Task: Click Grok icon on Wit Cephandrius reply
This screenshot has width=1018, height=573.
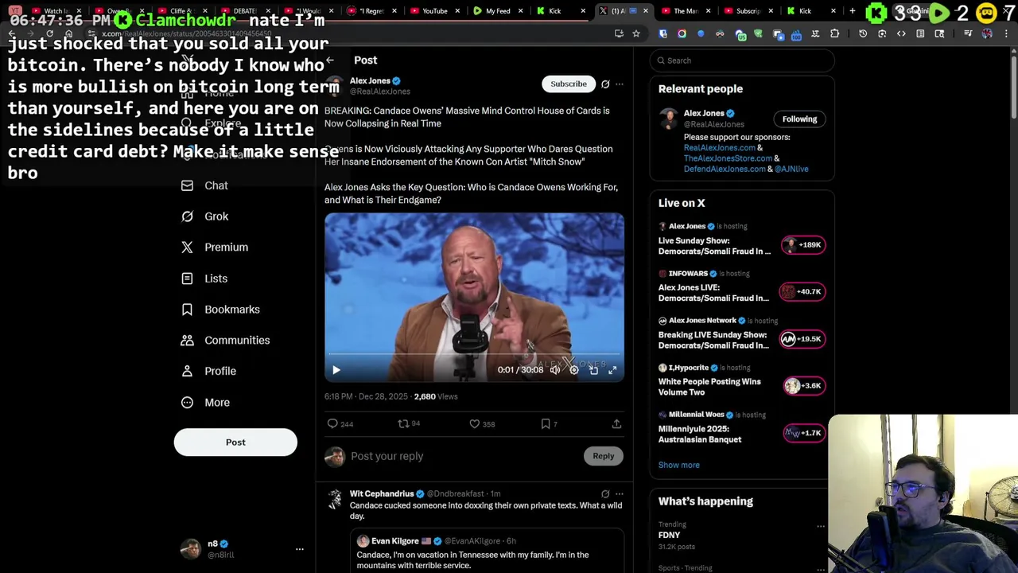Action: tap(605, 494)
